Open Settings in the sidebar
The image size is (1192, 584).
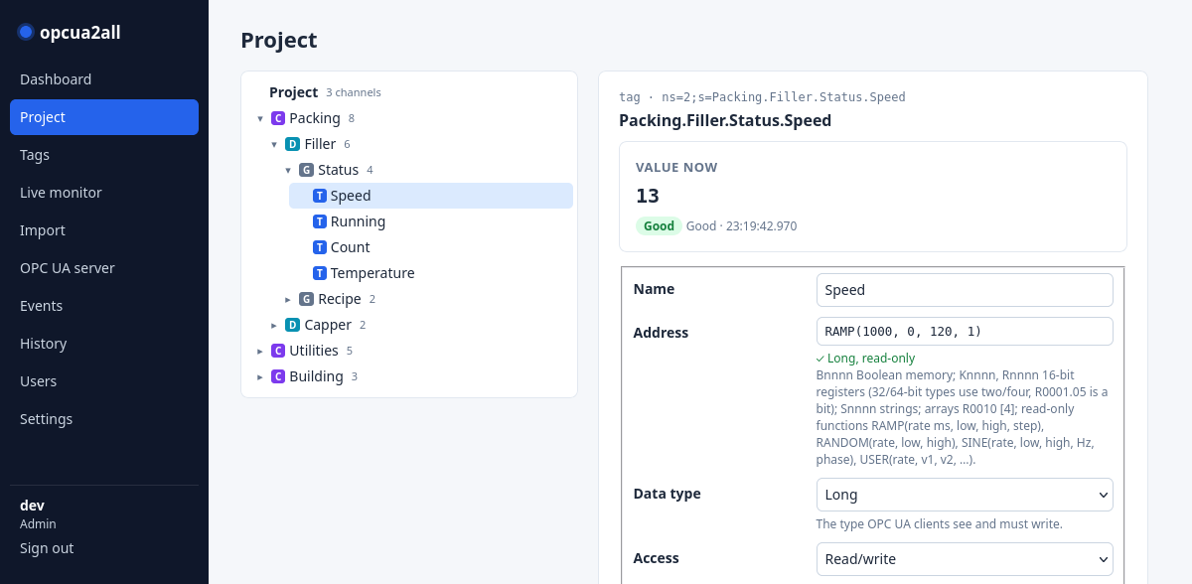tap(104, 419)
